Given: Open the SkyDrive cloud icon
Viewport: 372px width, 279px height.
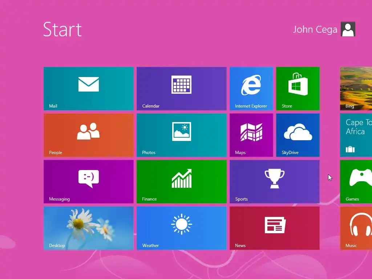Looking at the screenshot, I should click(x=298, y=132).
